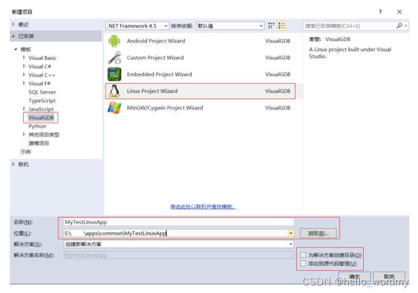Select Python in the template tree
The height and width of the screenshot is (293, 418).
tap(38, 126)
